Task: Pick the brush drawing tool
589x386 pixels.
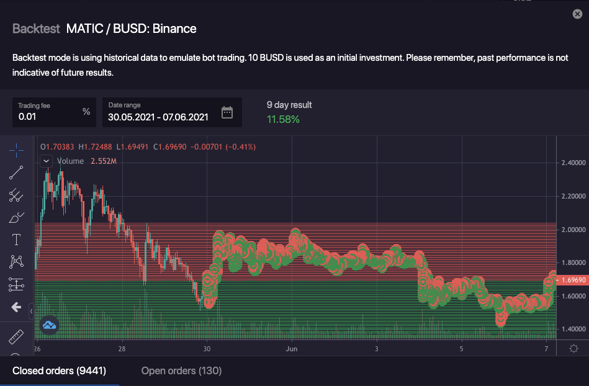Action: [x=16, y=217]
